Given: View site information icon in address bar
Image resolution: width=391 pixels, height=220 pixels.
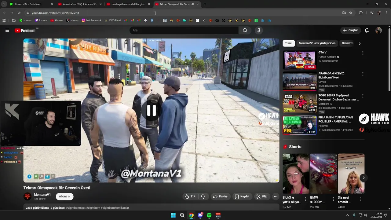Looking at the screenshot, I should coord(27,13).
